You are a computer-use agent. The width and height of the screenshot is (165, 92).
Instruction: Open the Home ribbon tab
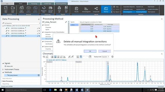coord(21,4)
